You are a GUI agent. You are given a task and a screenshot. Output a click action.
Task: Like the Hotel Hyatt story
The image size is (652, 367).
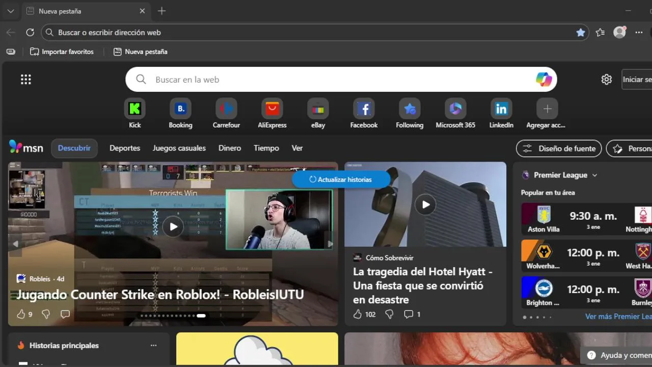coord(358,314)
